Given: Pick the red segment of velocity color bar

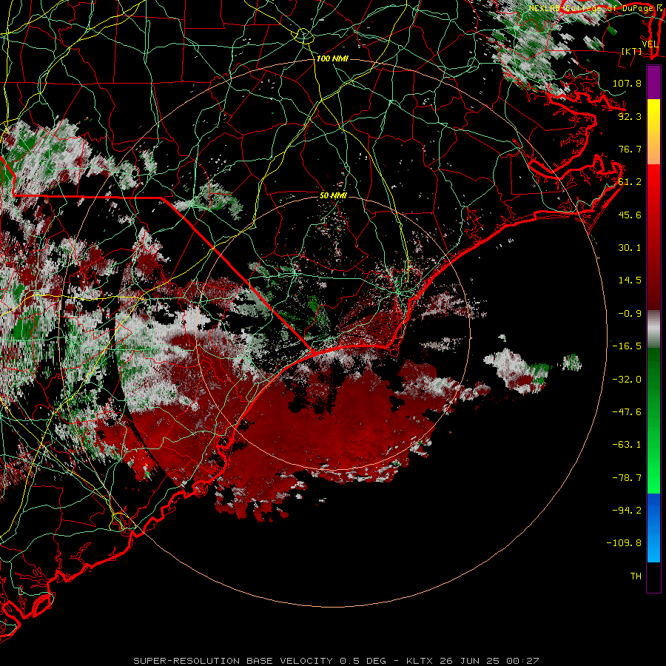Looking at the screenshot, I should (x=653, y=237).
